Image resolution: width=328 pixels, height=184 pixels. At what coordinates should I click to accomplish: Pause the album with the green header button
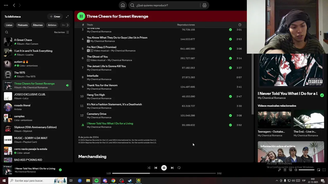(x=81, y=16)
